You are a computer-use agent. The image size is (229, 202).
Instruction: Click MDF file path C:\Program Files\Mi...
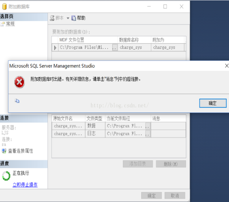coord(84,47)
